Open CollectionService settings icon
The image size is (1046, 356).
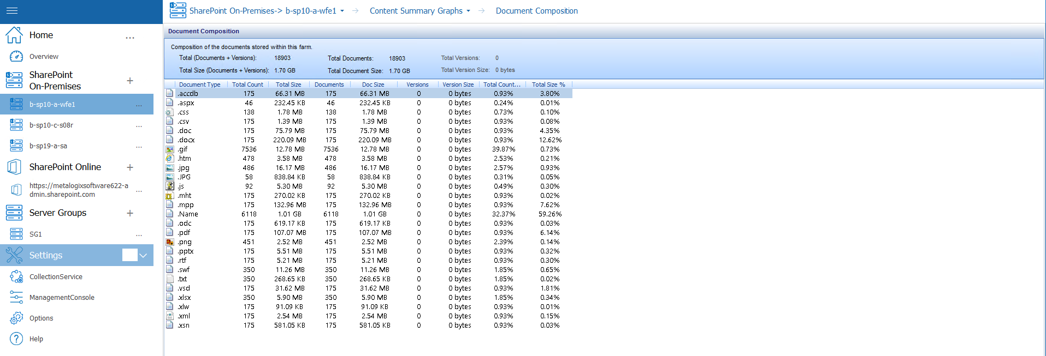click(16, 277)
